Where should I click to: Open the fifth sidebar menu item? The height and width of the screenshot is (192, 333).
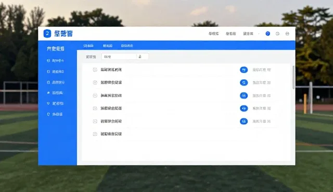coord(55,103)
